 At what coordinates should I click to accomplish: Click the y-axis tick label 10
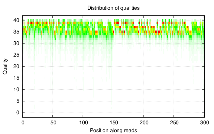pyautogui.click(x=16, y=90)
